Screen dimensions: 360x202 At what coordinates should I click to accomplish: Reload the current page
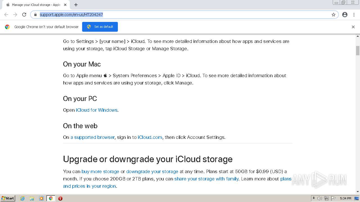pyautogui.click(x=24, y=15)
